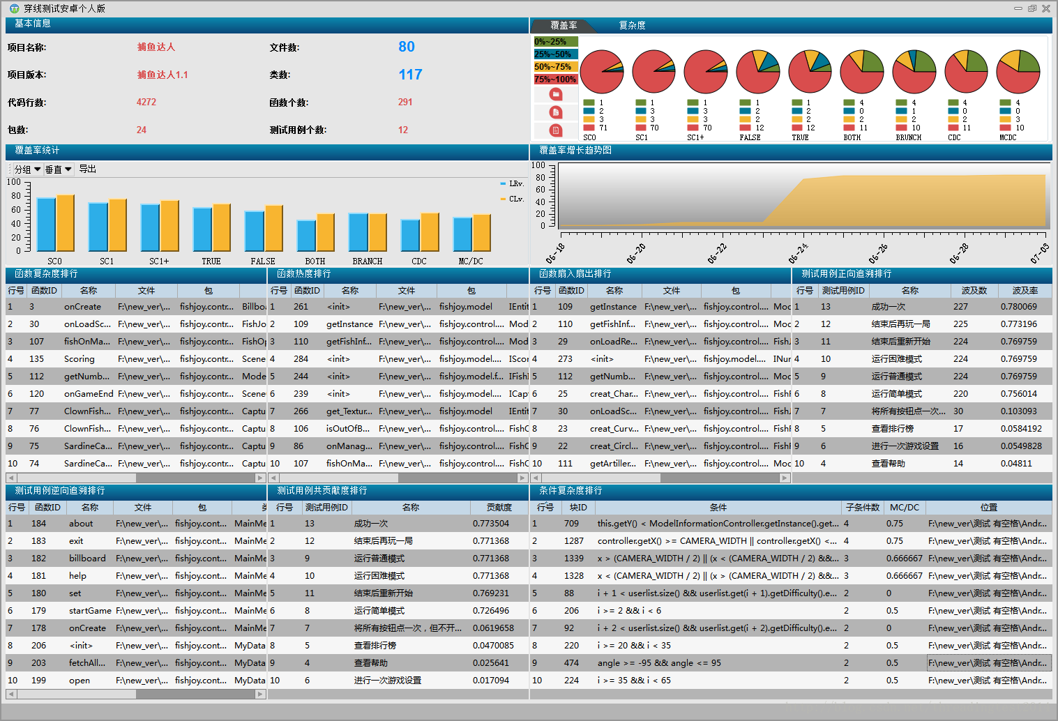Viewport: 1058px width, 721px height.
Task: Click the MCDC pie chart
Action: pos(1018,72)
